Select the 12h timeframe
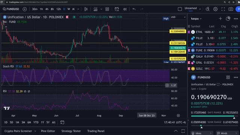The image size is (240, 135). click(58, 9)
